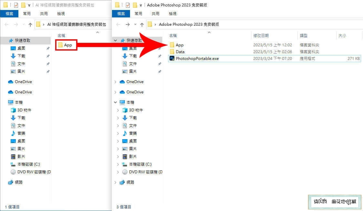
Task: Select 271 KB size cell of PhotoshopPortable.exe
Action: point(353,59)
